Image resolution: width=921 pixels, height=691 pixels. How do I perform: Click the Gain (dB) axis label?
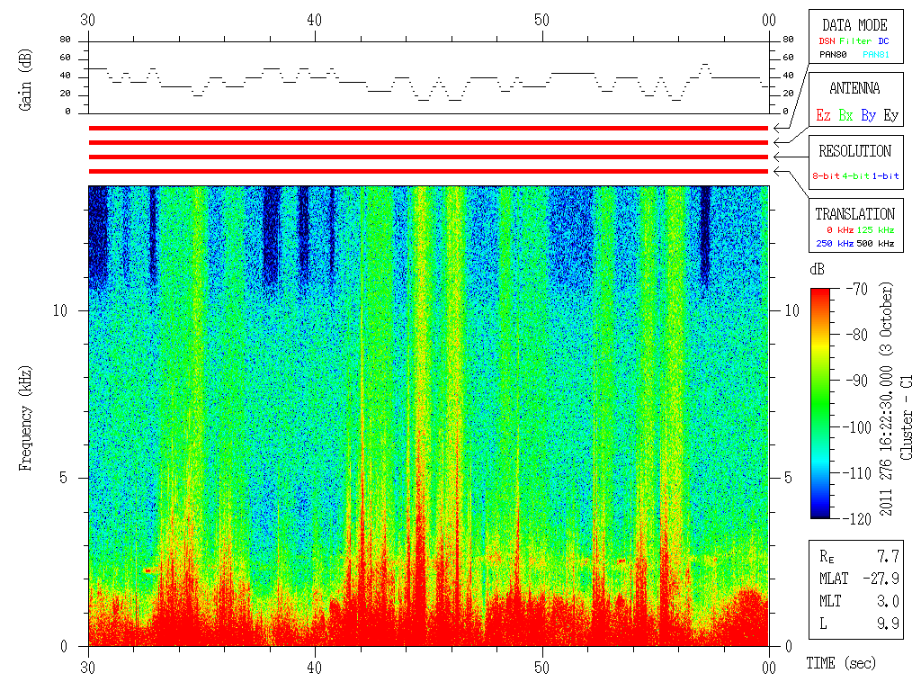pos(25,79)
